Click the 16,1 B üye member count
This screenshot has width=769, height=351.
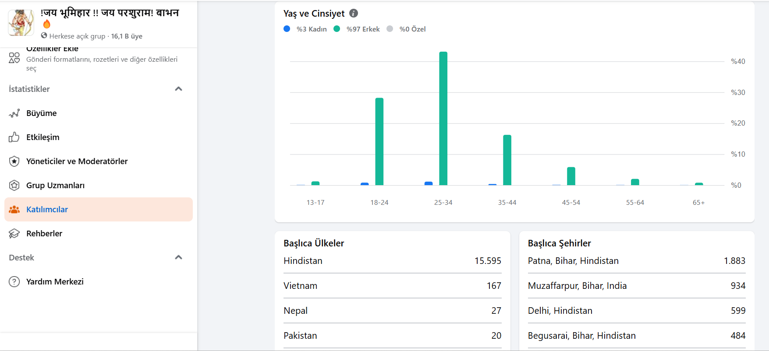pos(127,36)
